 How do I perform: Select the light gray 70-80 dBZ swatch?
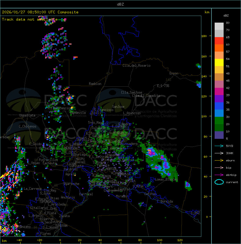tap(219, 26)
